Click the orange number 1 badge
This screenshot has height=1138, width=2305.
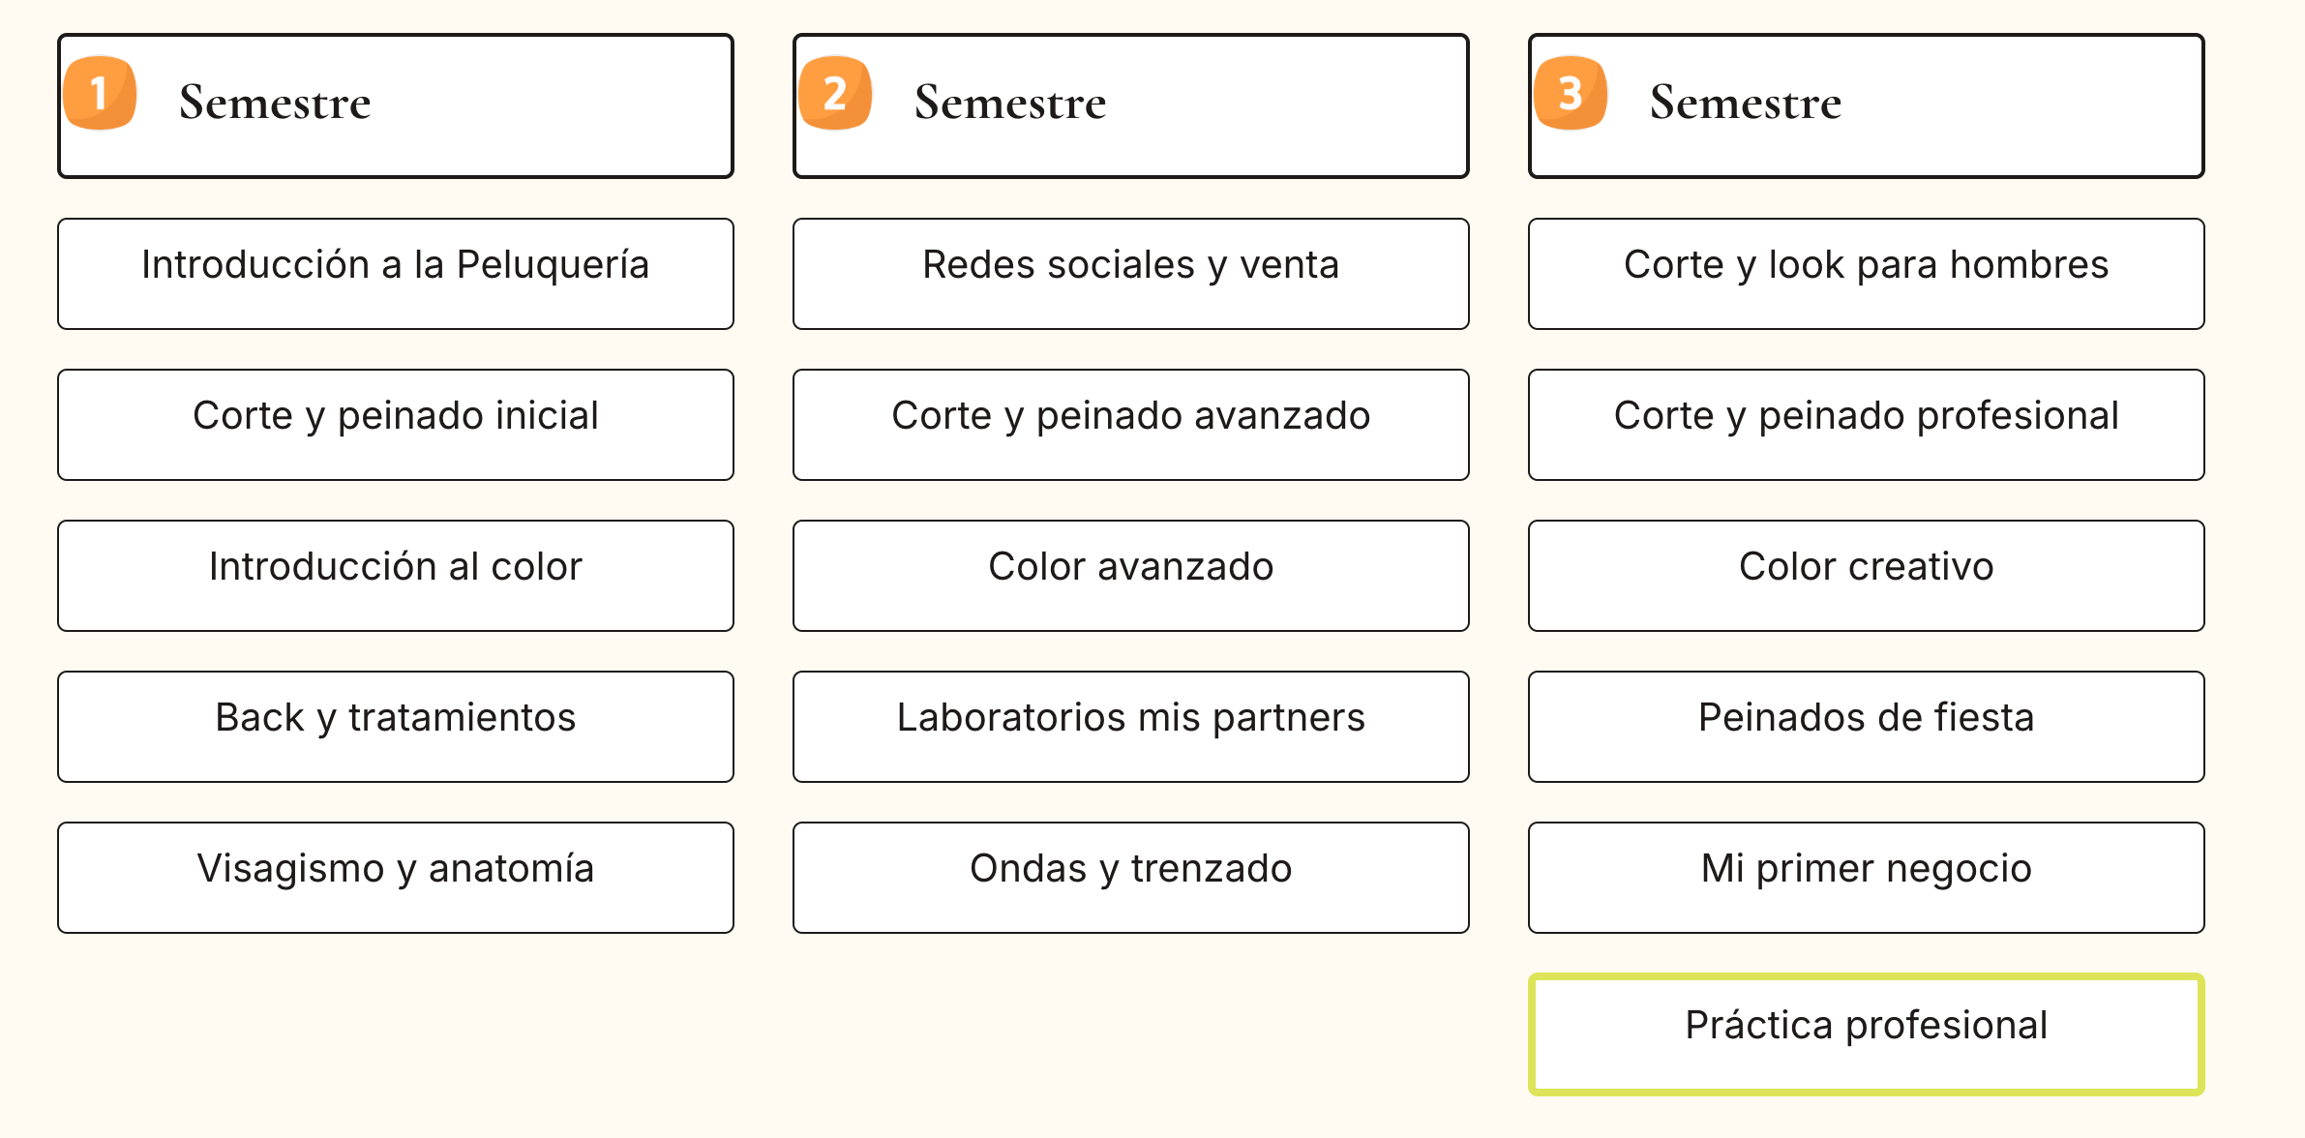click(100, 93)
